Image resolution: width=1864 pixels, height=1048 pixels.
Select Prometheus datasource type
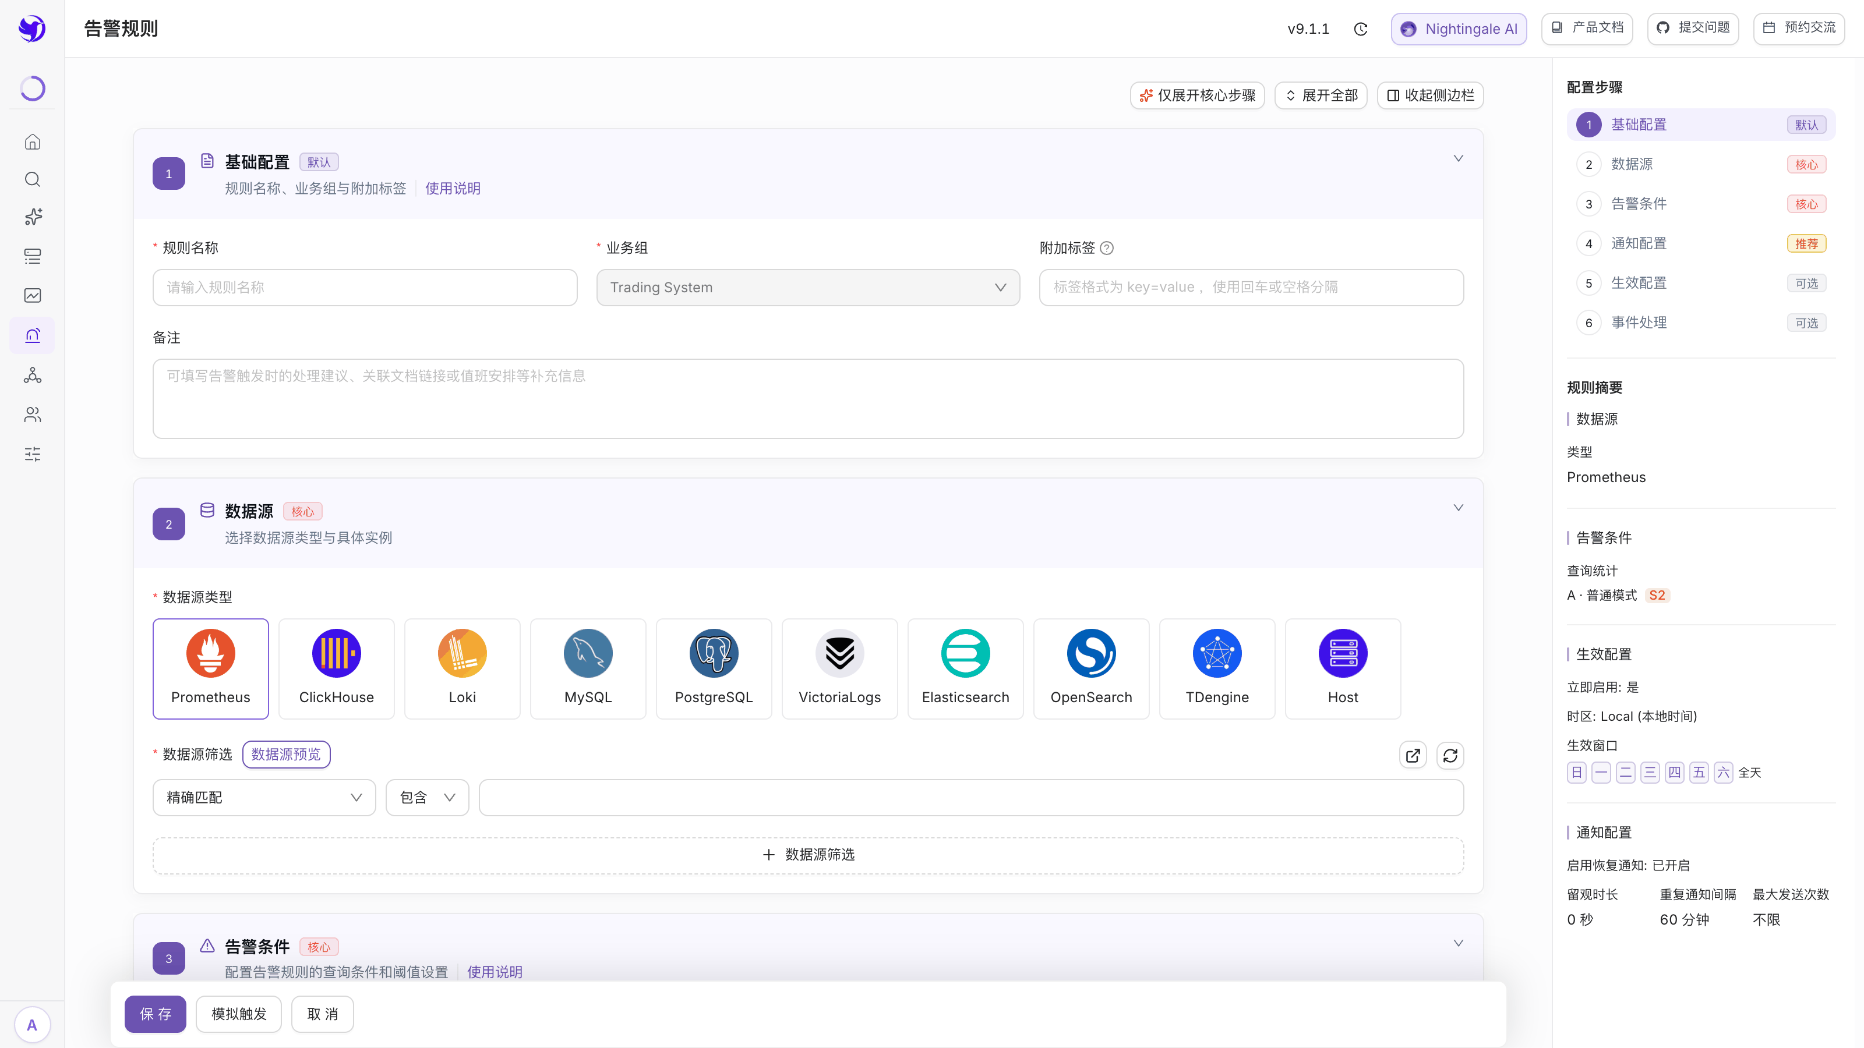[x=210, y=669]
